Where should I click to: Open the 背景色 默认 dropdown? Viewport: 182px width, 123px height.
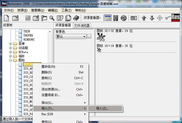[71, 37]
